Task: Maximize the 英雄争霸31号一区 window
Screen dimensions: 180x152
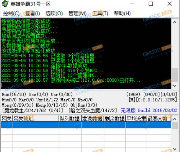Action: (151, 4)
